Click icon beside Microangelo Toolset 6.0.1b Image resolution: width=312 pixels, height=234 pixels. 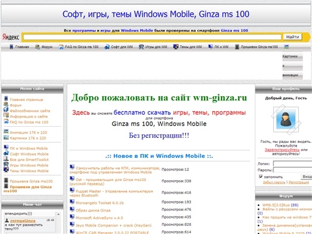click(x=72, y=202)
